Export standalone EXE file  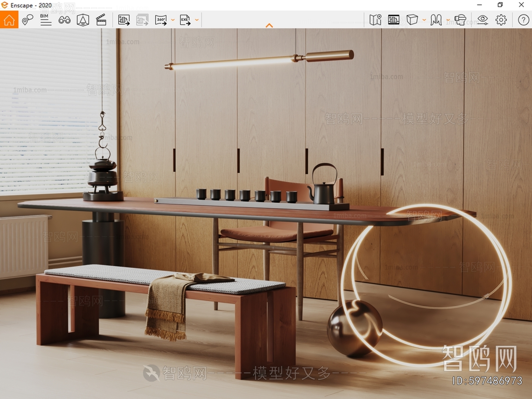pos(185,20)
